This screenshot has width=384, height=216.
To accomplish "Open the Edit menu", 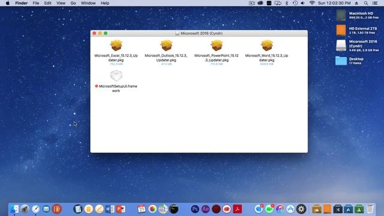I will point(48,3).
